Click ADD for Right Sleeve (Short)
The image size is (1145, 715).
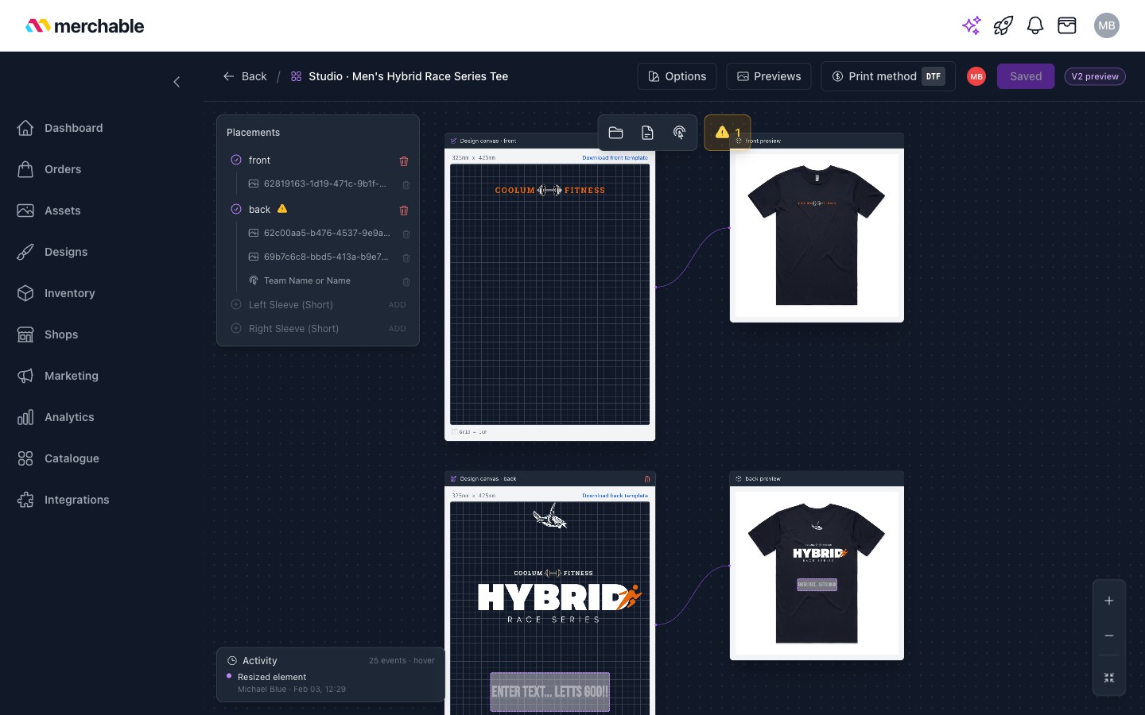pos(398,329)
